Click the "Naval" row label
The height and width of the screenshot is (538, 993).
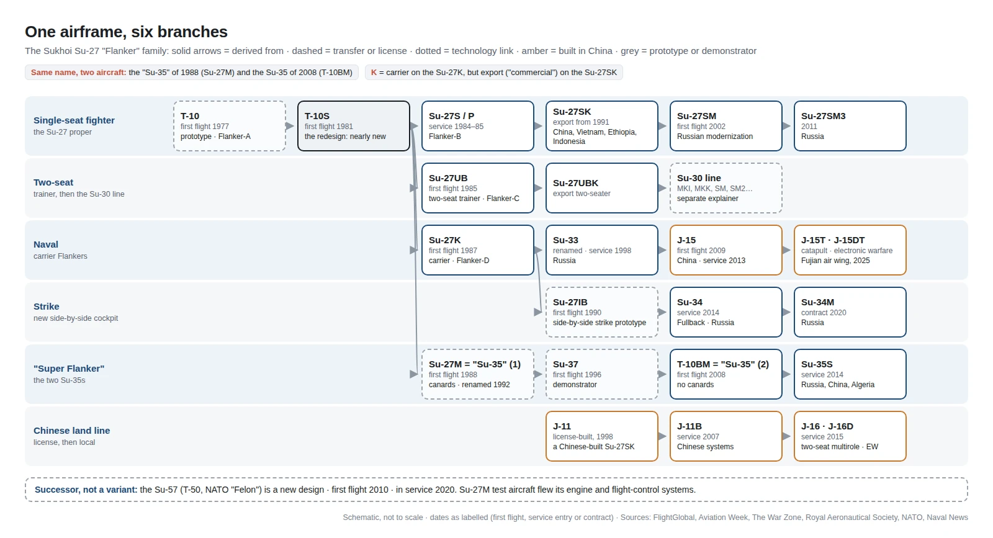tap(46, 244)
